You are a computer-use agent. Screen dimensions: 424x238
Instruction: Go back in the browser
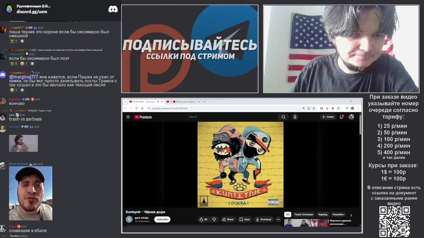tap(126, 108)
